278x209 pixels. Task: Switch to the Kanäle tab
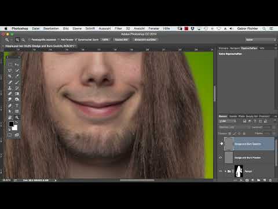click(233, 116)
